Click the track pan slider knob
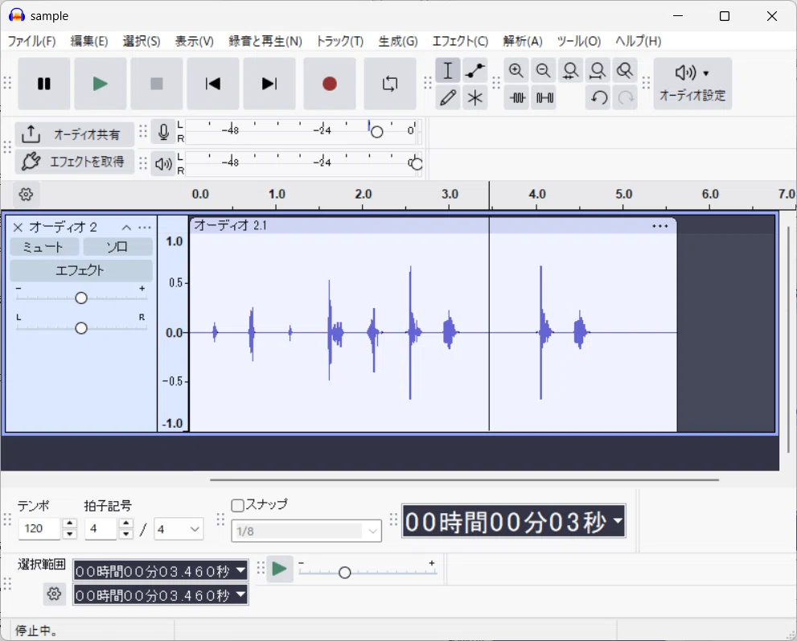This screenshot has width=797, height=641. (80, 328)
